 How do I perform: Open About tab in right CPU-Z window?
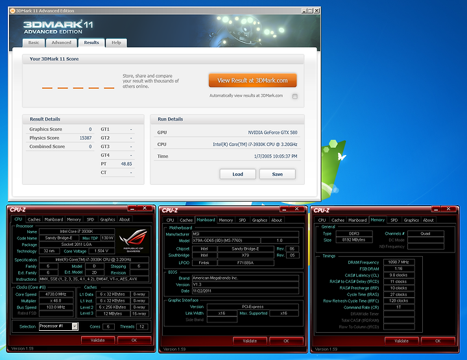[x=428, y=220]
